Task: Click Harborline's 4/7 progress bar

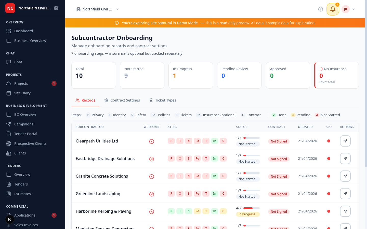Action: tap(251, 208)
